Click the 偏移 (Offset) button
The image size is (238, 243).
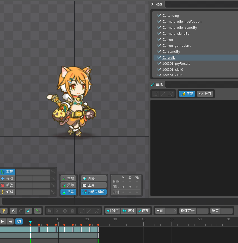(129, 211)
